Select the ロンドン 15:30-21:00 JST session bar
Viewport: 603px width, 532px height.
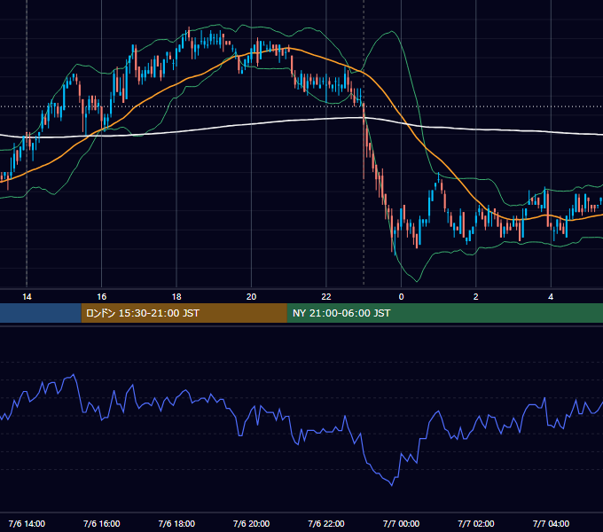(184, 313)
